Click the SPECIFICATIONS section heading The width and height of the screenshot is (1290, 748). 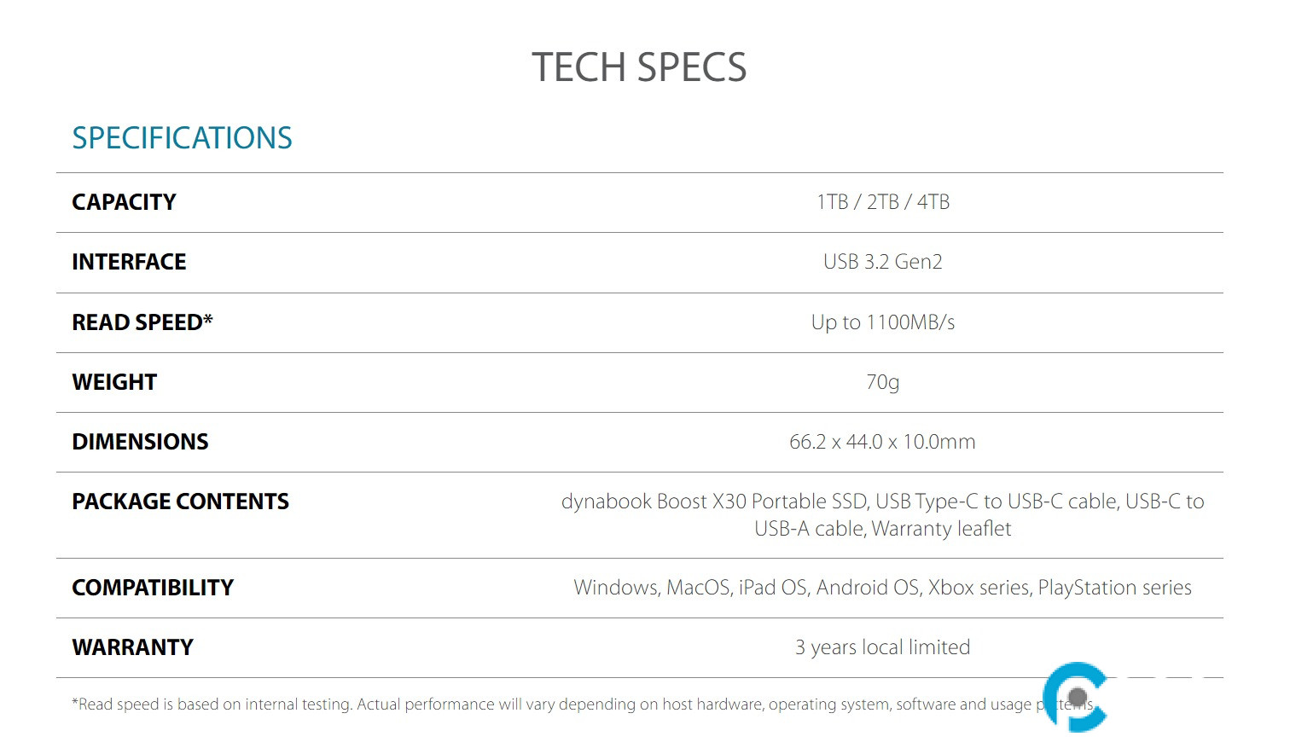[182, 138]
